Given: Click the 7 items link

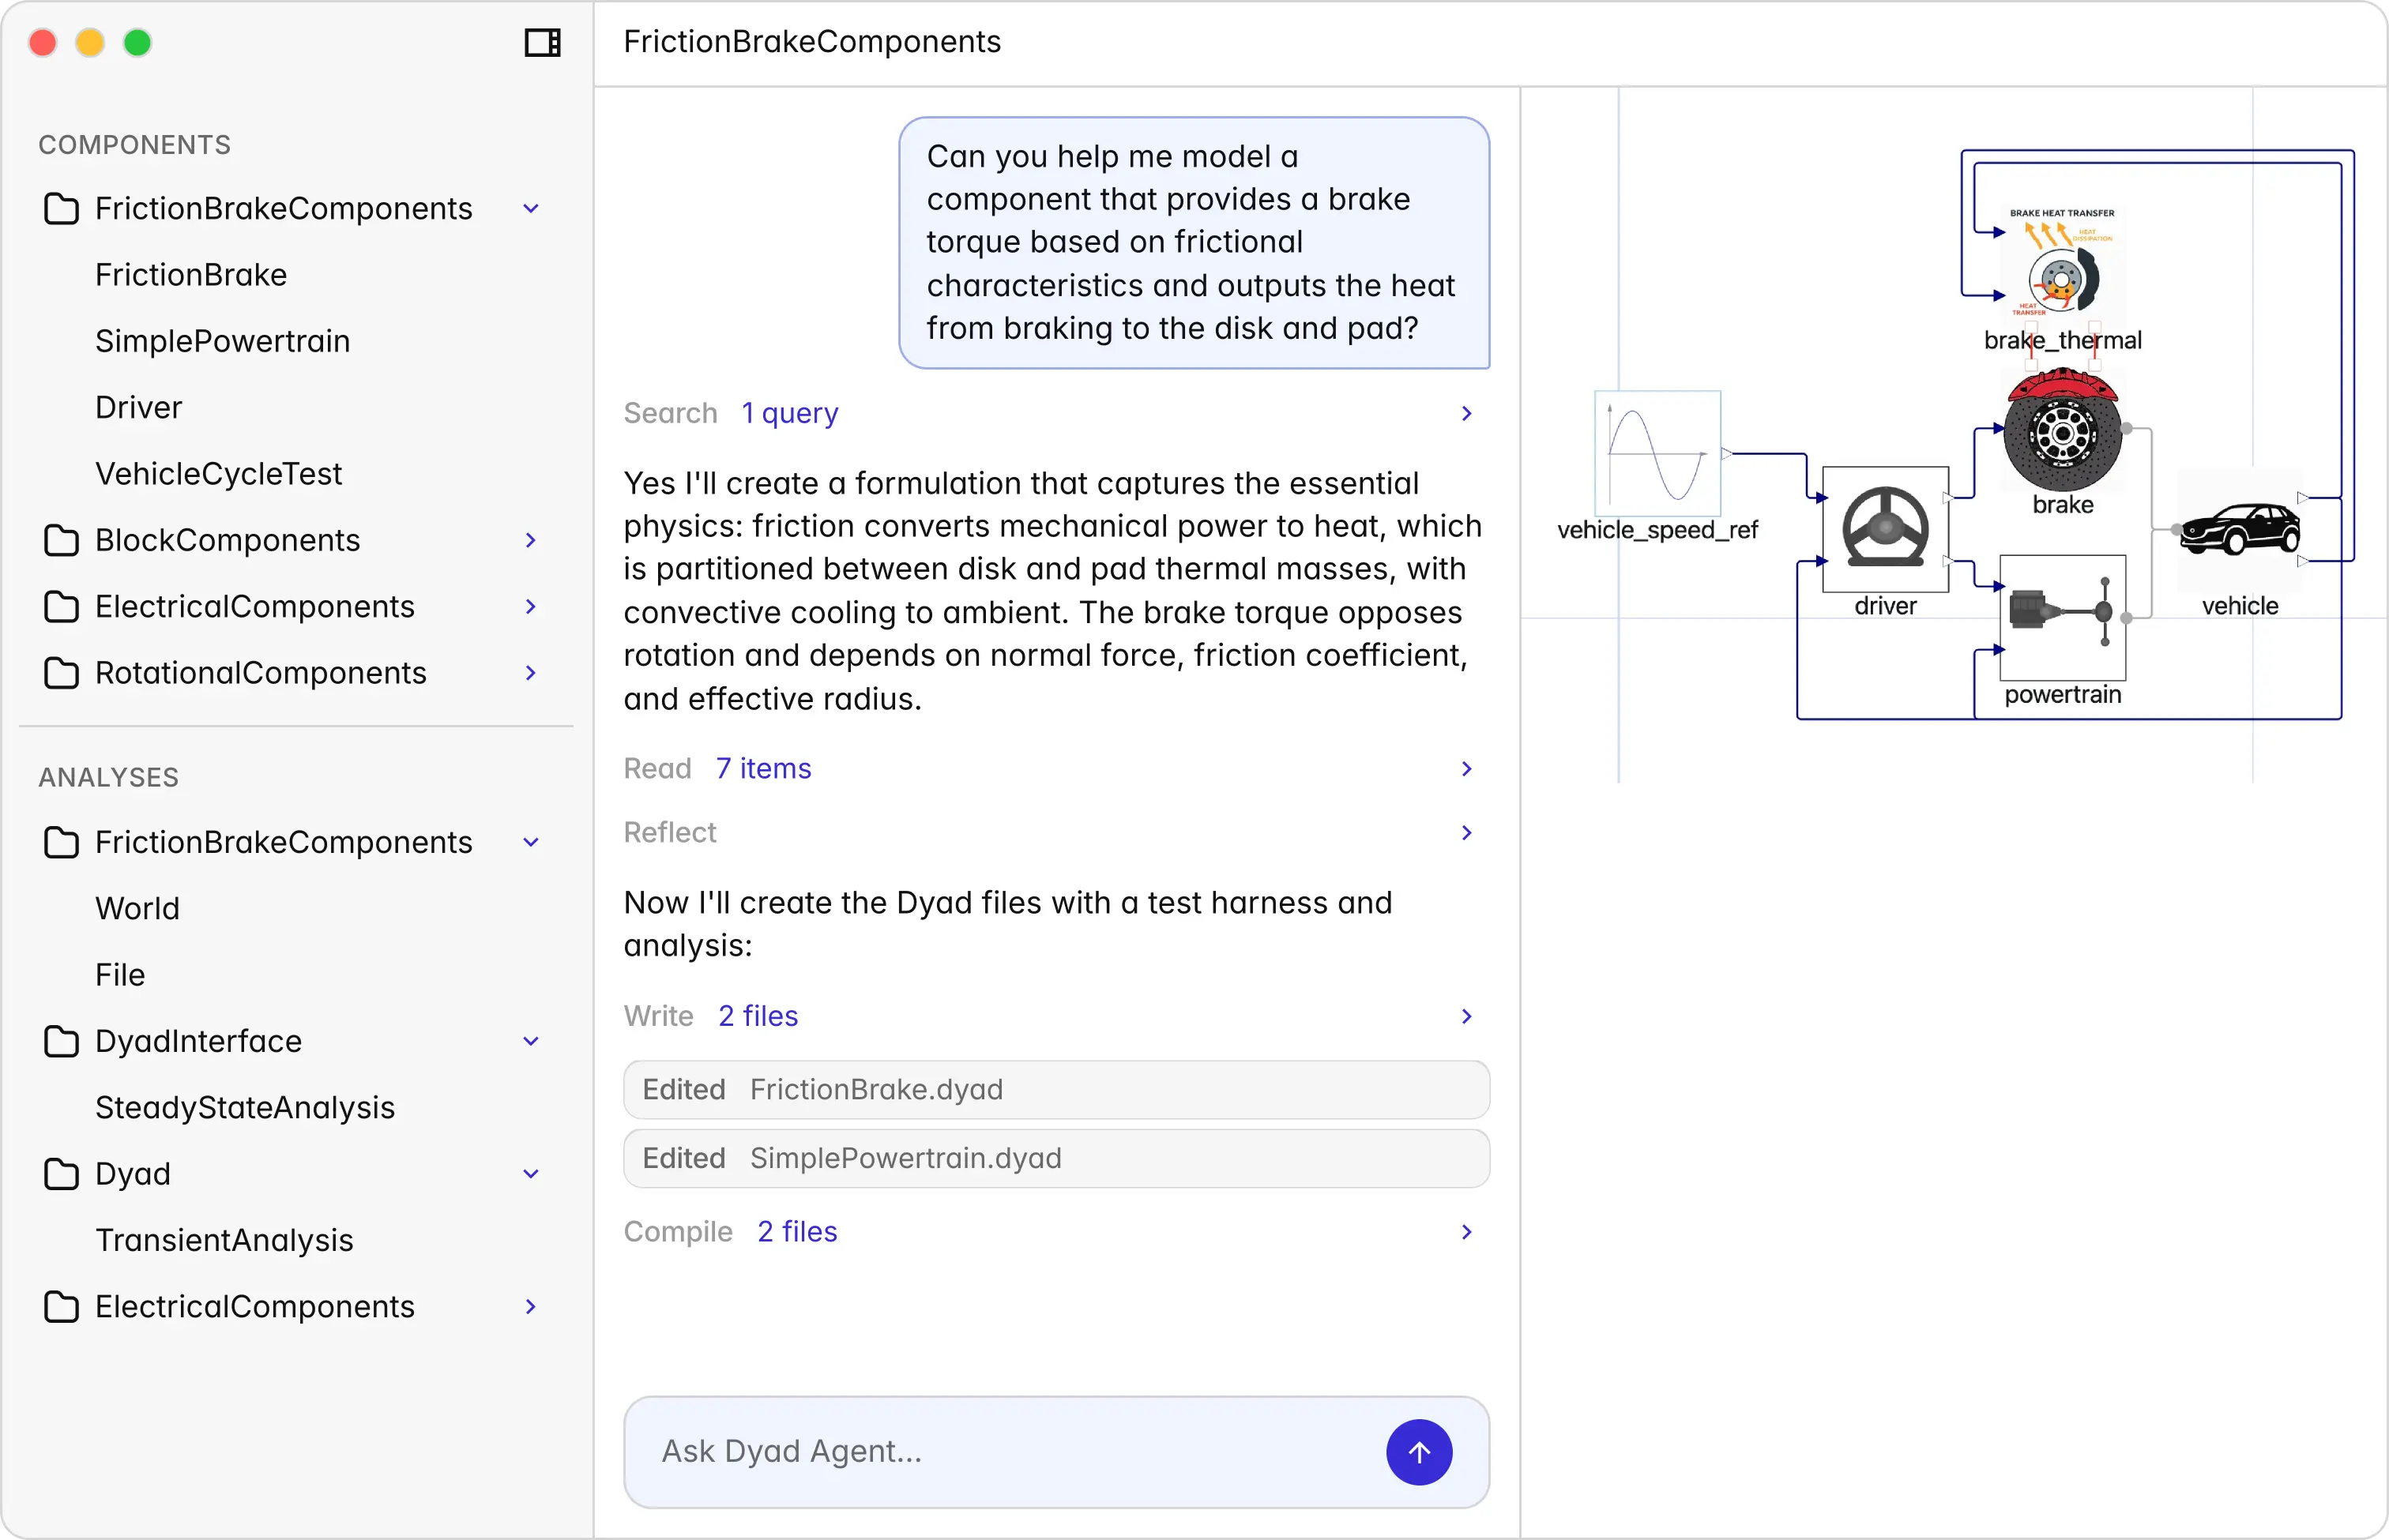Looking at the screenshot, I should pos(763,769).
